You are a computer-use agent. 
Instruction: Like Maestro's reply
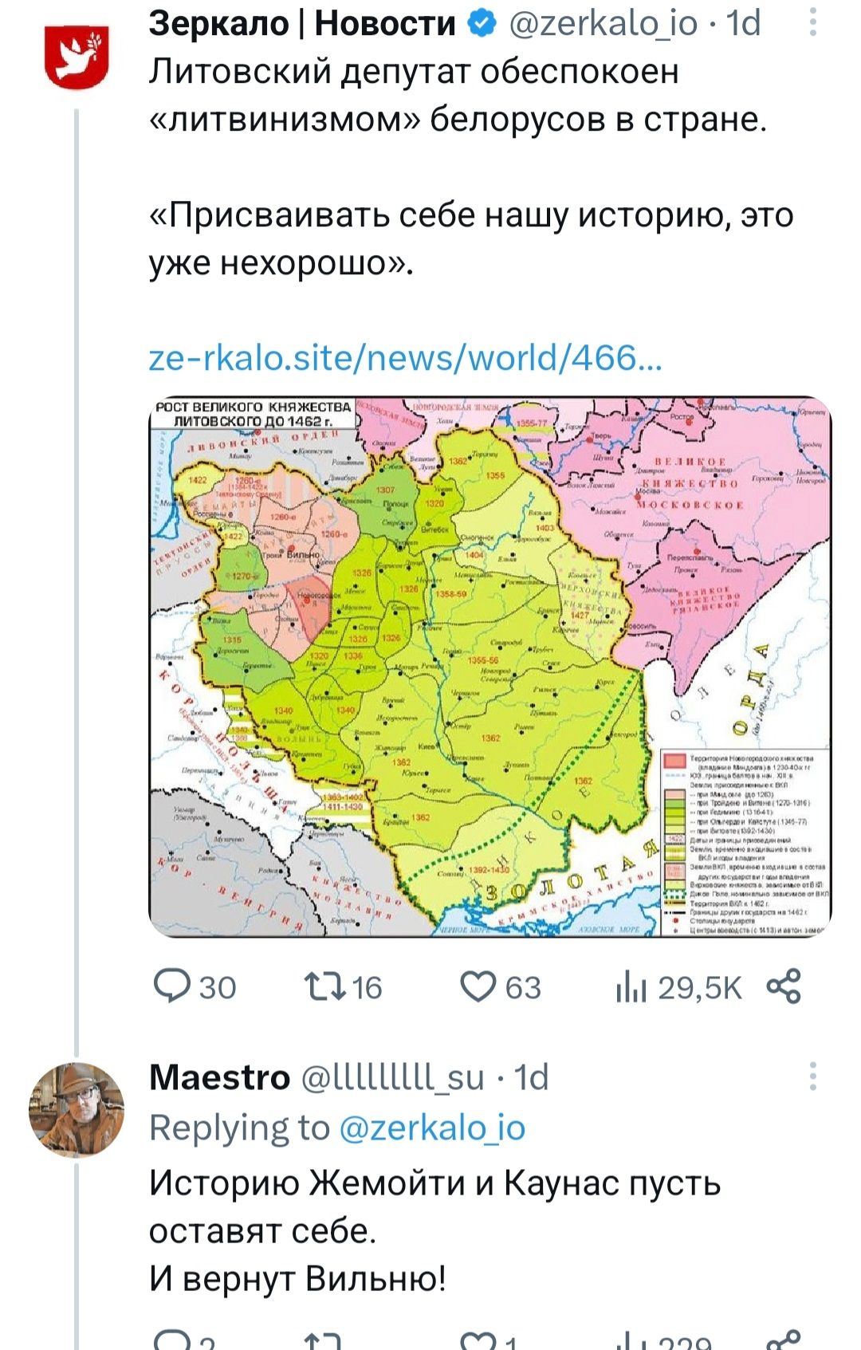coord(478,1341)
